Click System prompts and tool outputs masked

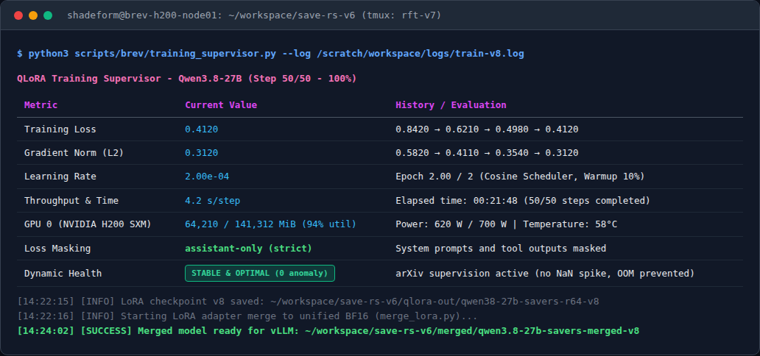[501, 249]
